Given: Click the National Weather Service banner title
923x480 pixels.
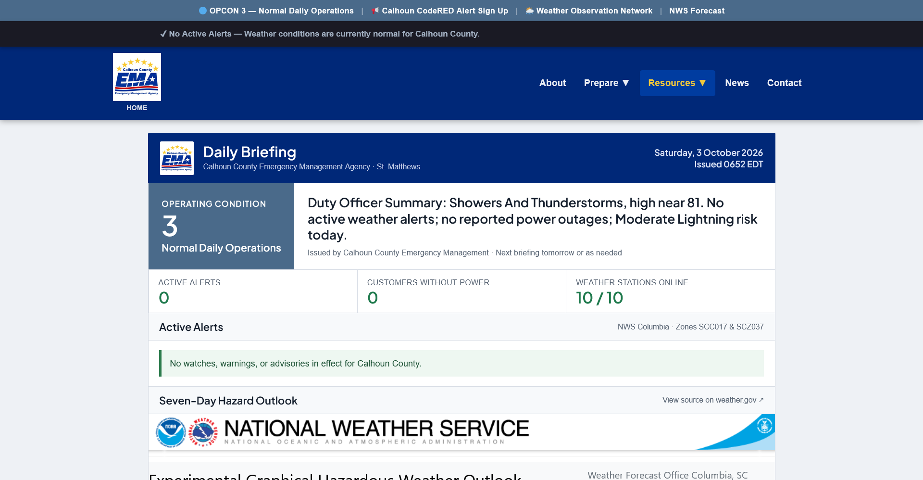Looking at the screenshot, I should pos(376,428).
